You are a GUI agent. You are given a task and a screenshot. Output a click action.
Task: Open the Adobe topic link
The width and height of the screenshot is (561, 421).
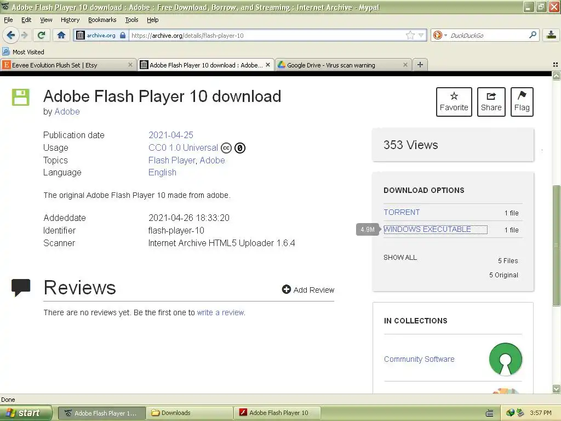(x=212, y=160)
